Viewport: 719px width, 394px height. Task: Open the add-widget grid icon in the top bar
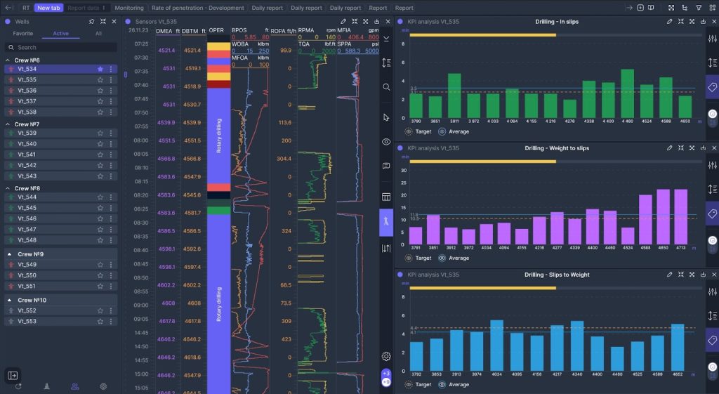[712, 8]
